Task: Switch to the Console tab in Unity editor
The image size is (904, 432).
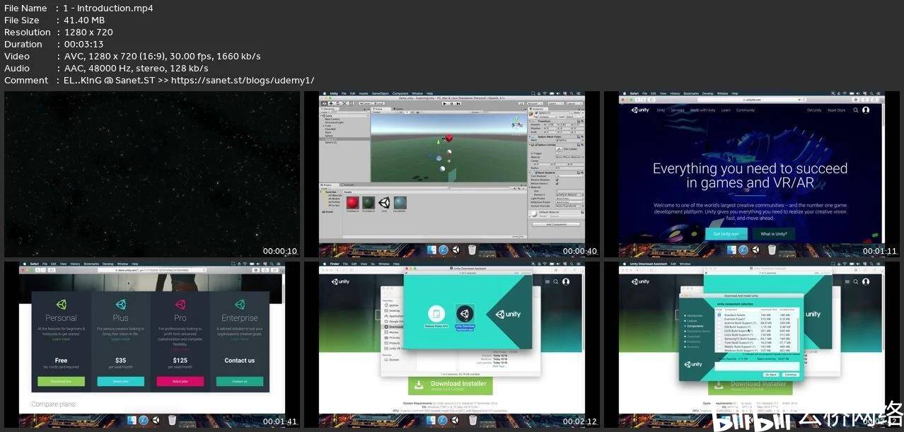Action: [348, 185]
